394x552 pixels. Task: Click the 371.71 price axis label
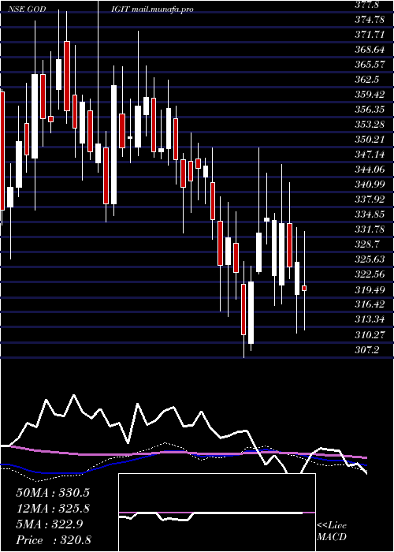click(x=370, y=35)
